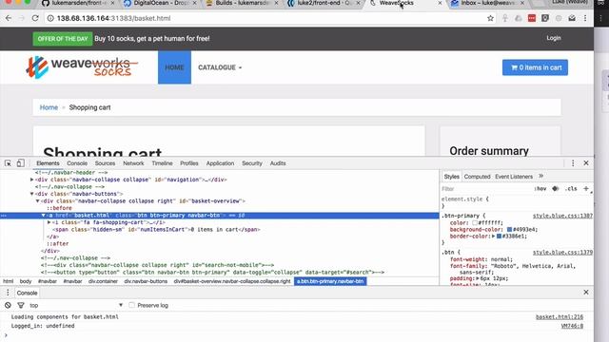Click the border-color #3386e1 swatch

click(499, 236)
